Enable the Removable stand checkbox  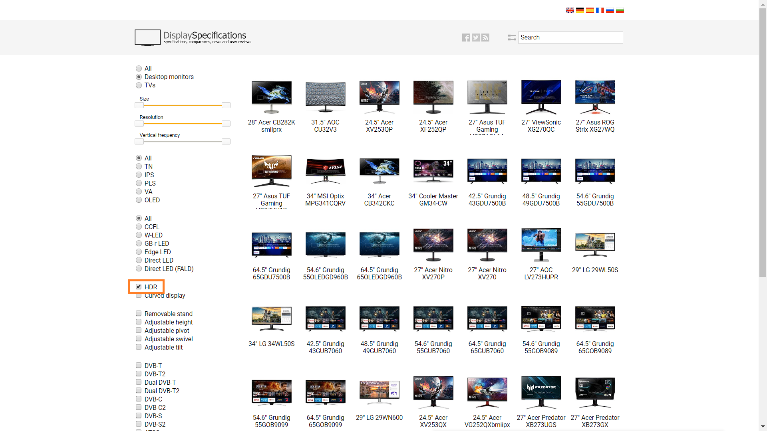139,314
